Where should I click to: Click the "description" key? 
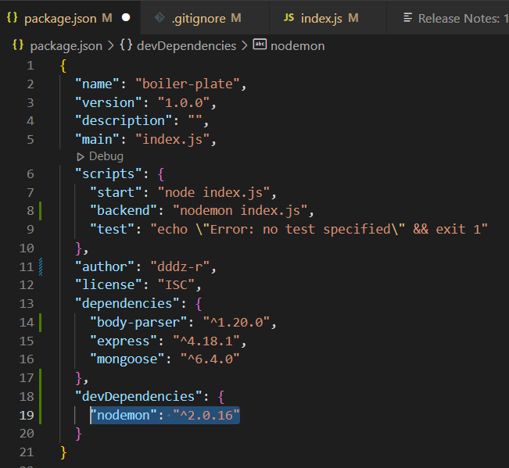[x=124, y=121]
